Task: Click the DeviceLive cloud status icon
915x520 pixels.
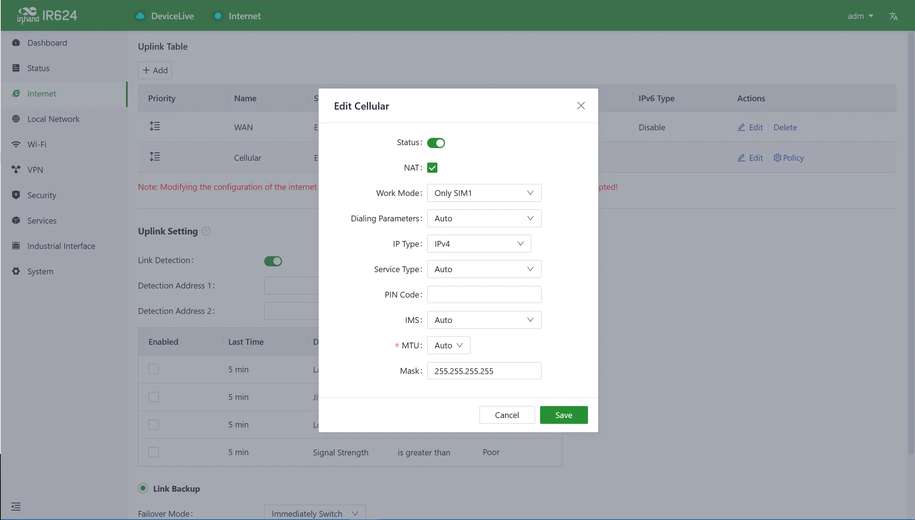Action: point(140,16)
